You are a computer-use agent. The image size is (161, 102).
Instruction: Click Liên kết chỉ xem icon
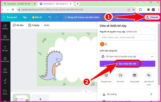click(149, 75)
